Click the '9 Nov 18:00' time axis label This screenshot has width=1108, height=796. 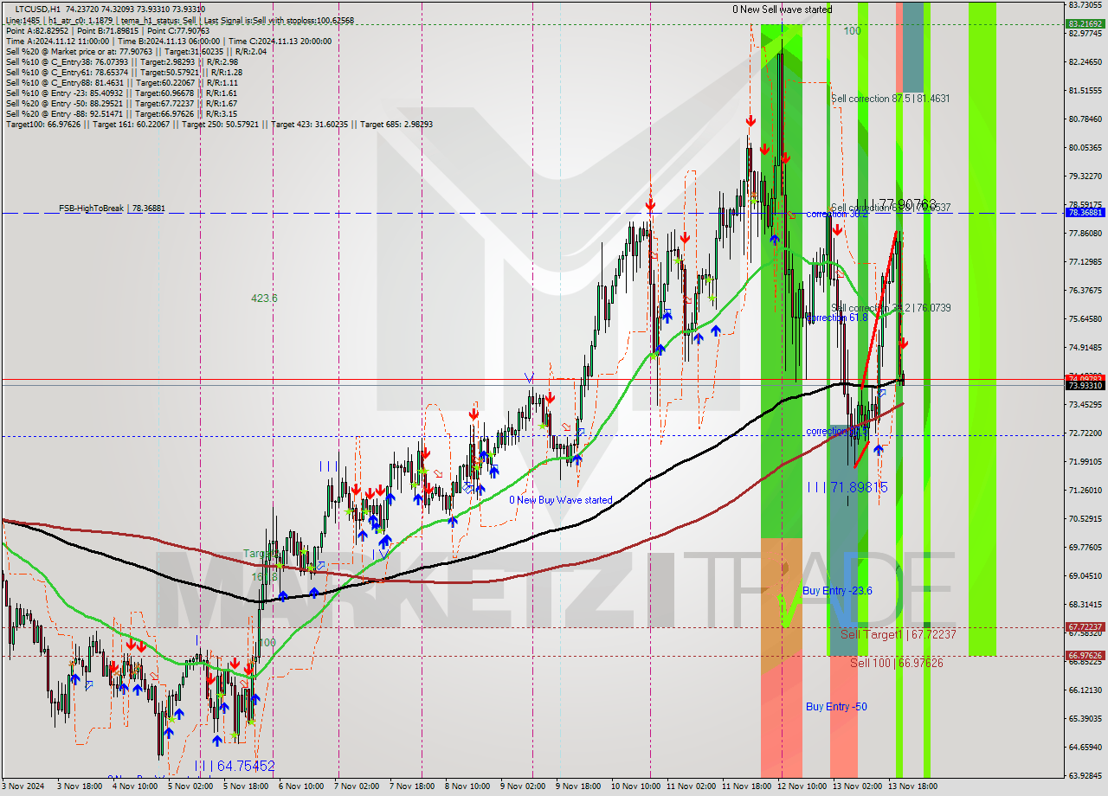click(x=579, y=786)
